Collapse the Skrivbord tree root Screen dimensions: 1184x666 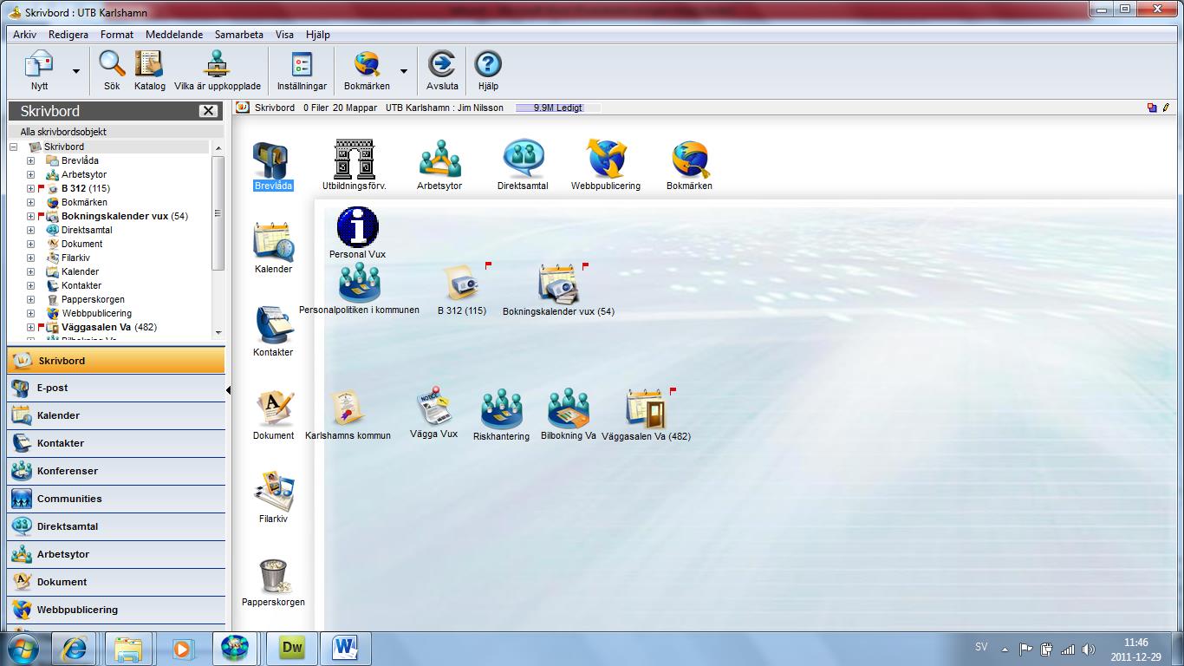(14, 147)
